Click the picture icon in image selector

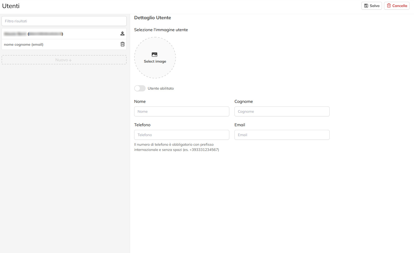[155, 55]
